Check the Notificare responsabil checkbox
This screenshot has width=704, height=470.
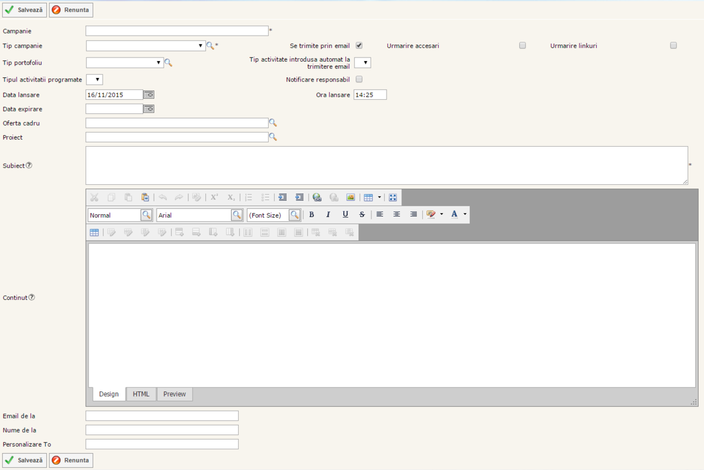359,79
